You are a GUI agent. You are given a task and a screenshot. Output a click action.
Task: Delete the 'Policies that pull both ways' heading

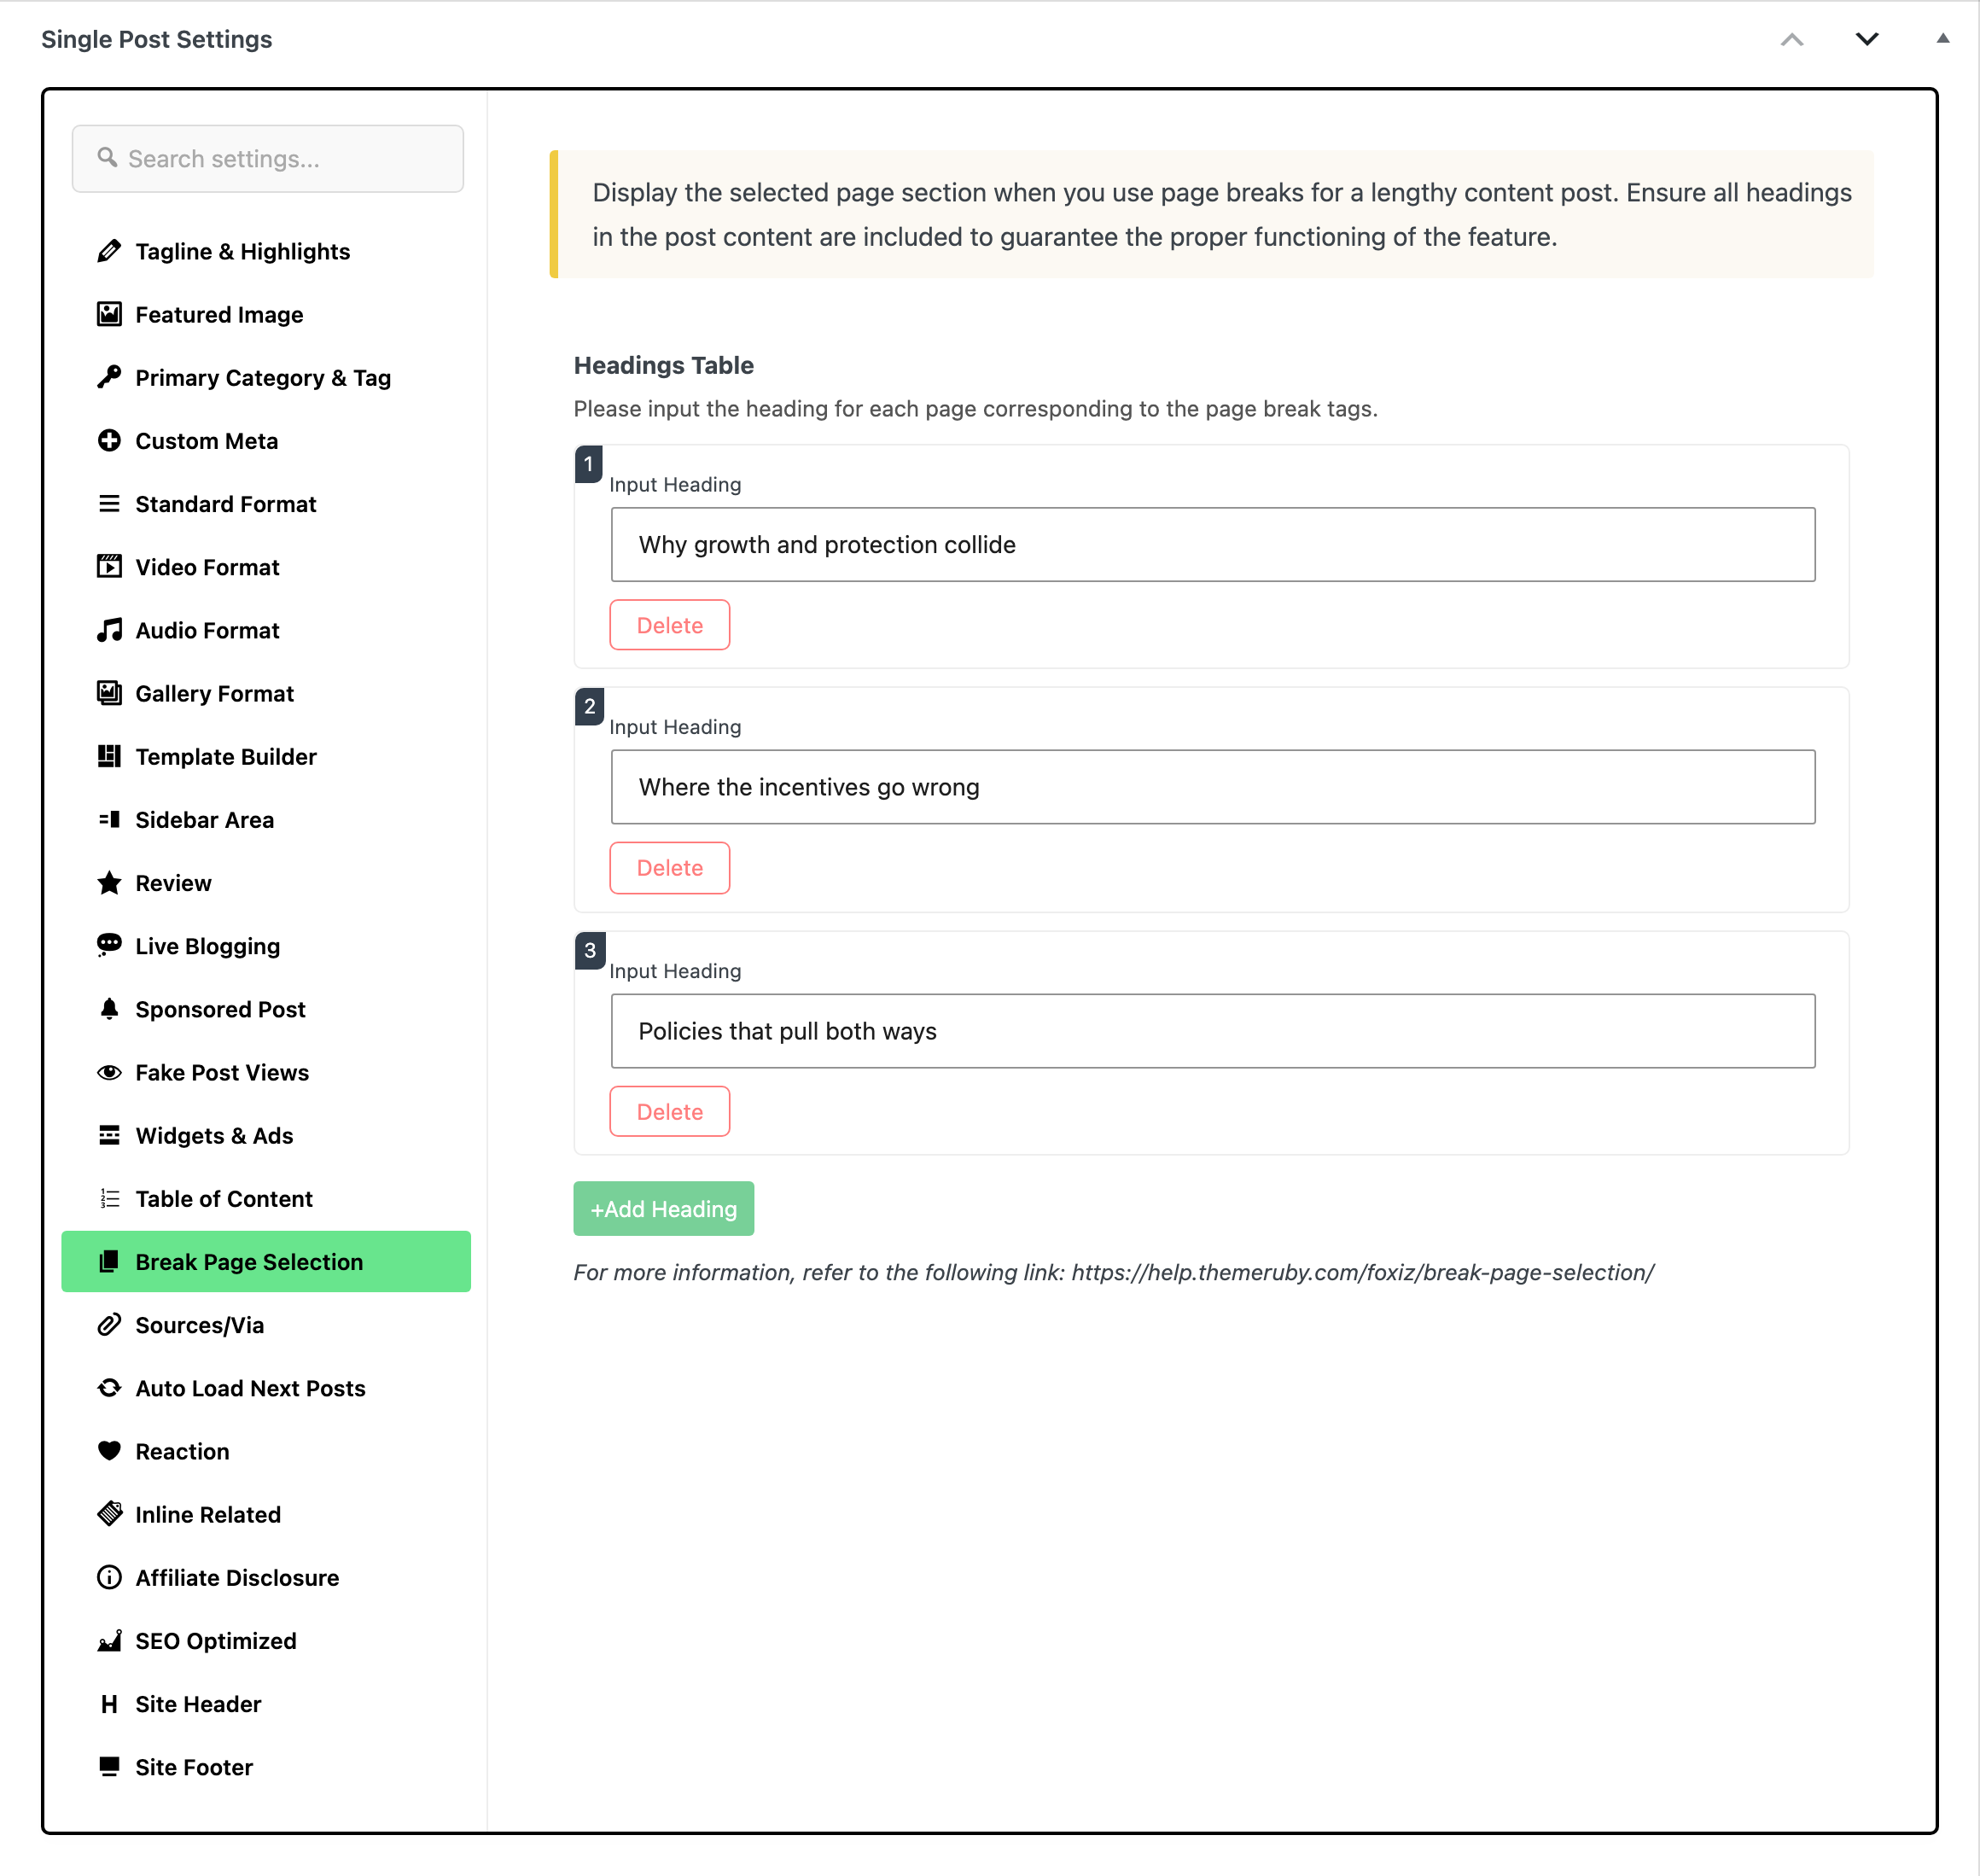coord(670,1112)
